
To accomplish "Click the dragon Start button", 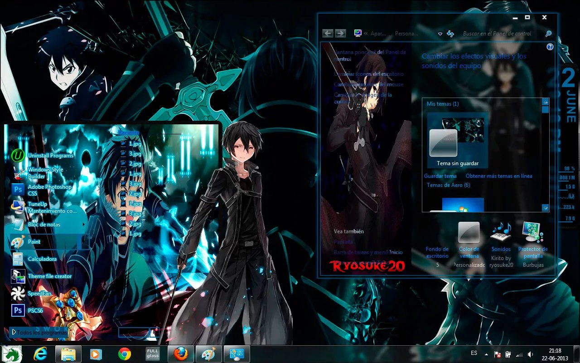I will [x=12, y=354].
